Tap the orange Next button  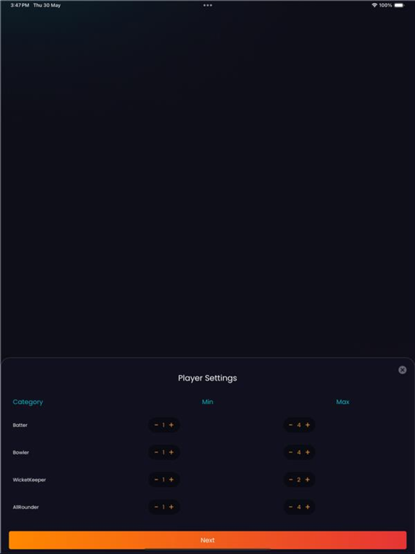[x=207, y=540]
